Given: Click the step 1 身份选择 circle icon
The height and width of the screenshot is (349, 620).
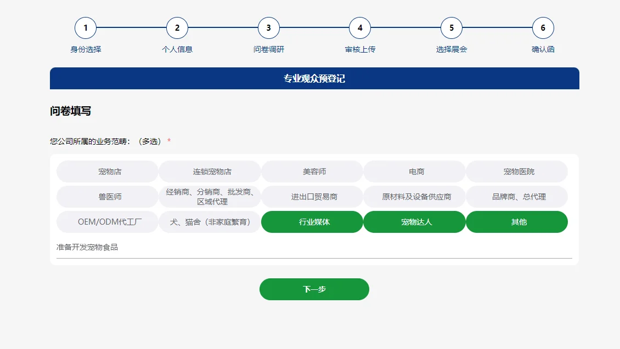Looking at the screenshot, I should 85,27.
